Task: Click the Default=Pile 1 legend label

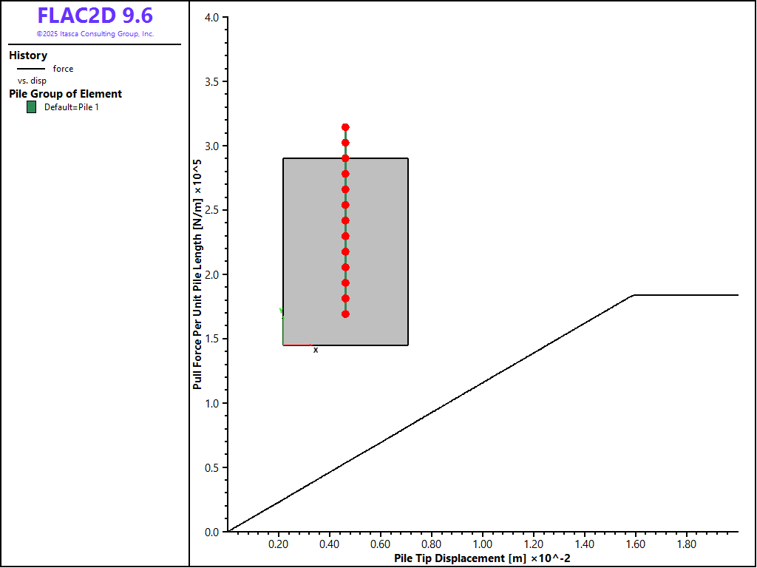Action: 71,107
